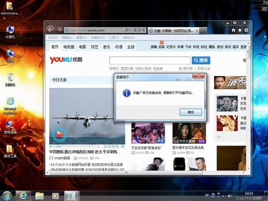Image resolution: width=268 pixels, height=201 pixels.
Task: Open the 纪录片 channel link
Action: coord(171,47)
